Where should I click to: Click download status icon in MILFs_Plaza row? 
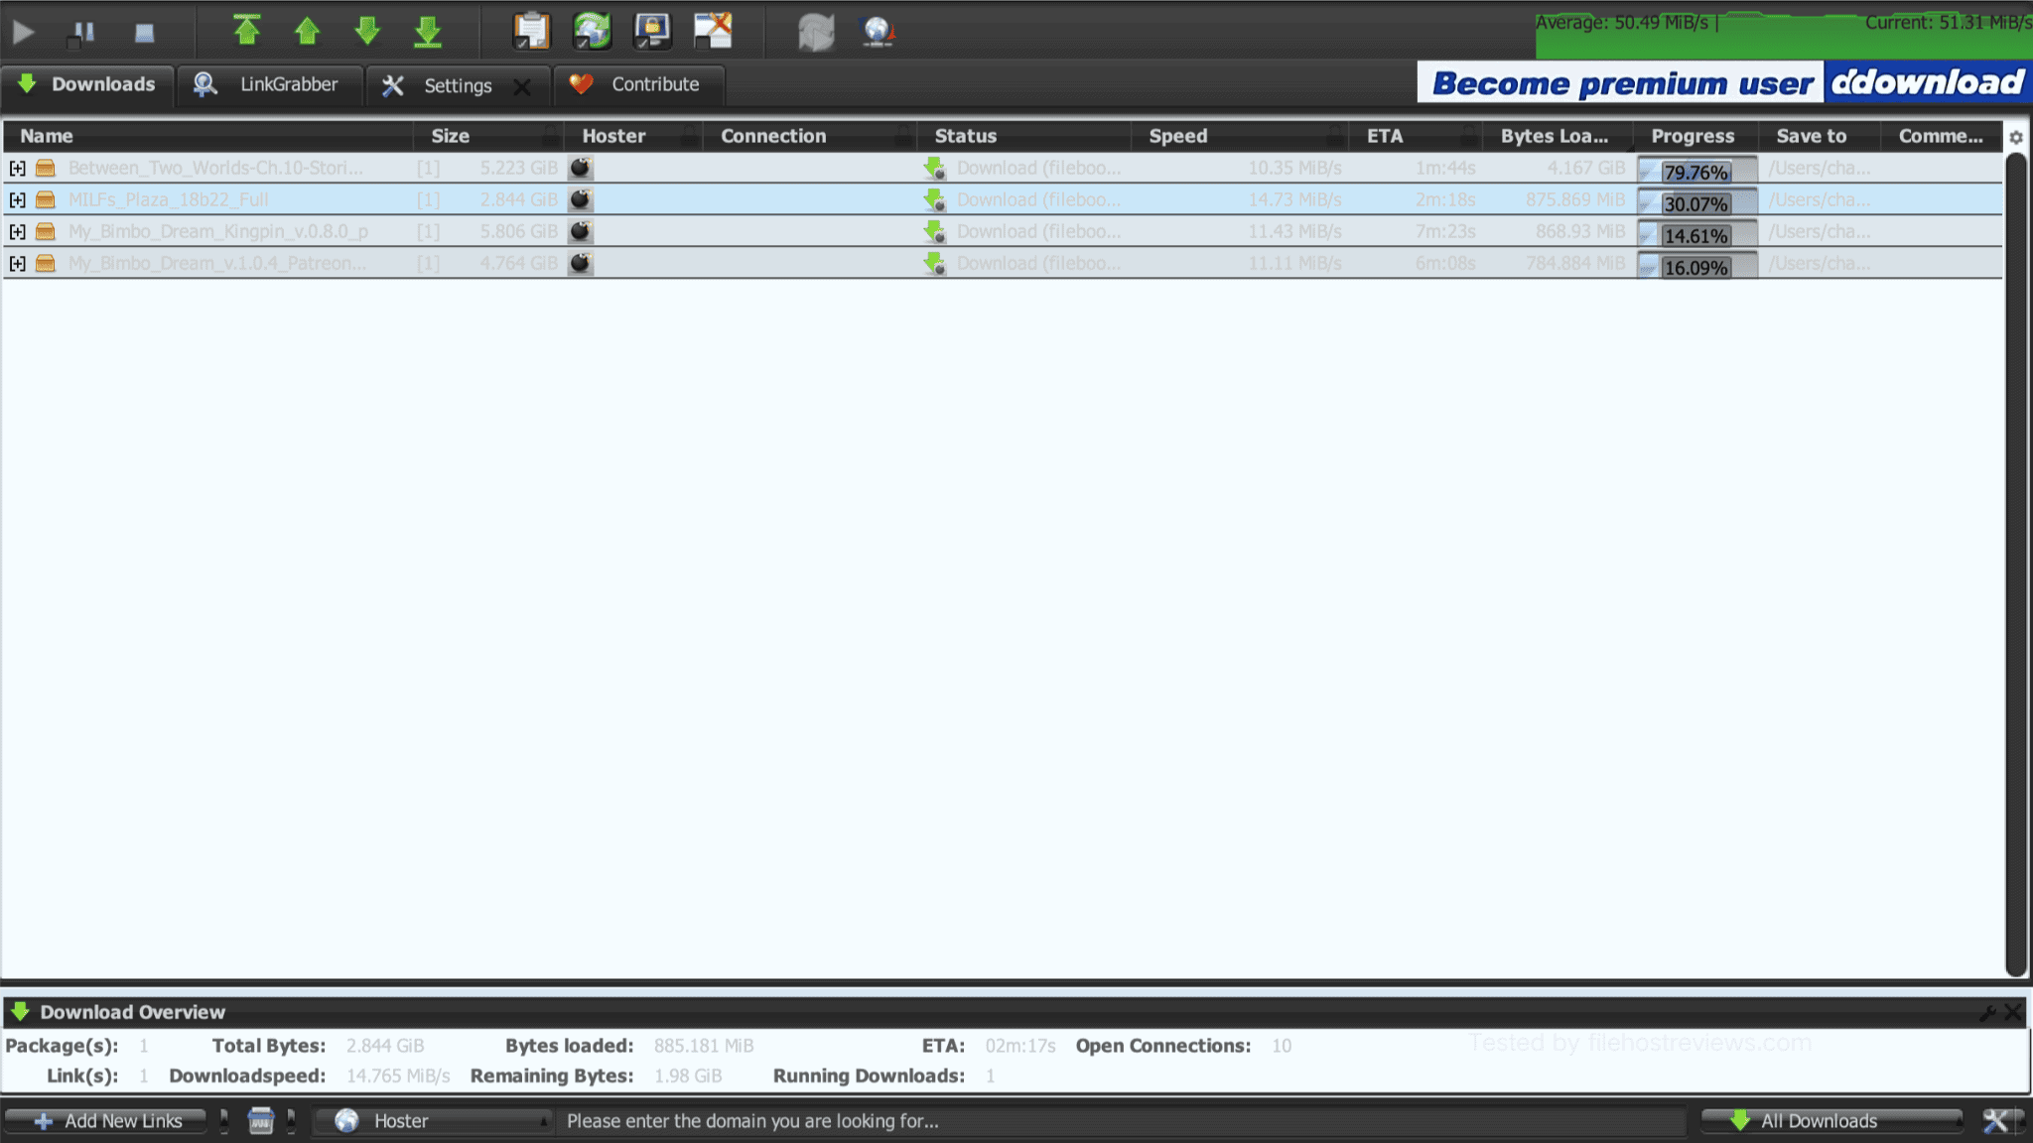point(934,199)
